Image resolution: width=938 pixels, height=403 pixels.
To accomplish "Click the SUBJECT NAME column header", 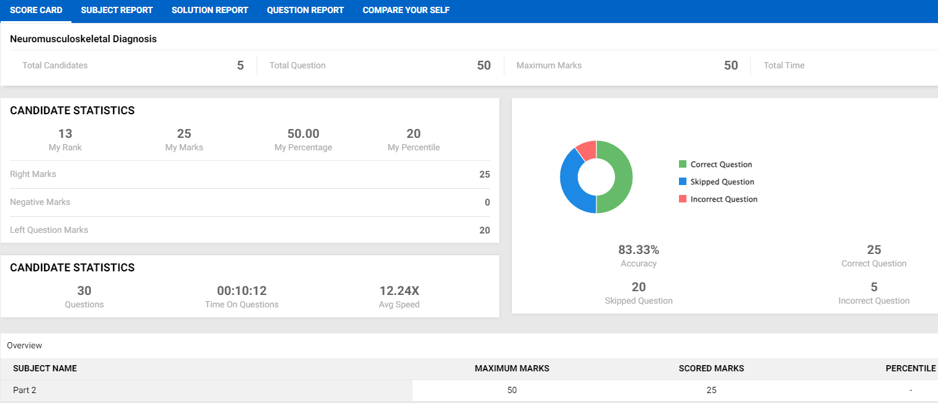I will (x=45, y=368).
